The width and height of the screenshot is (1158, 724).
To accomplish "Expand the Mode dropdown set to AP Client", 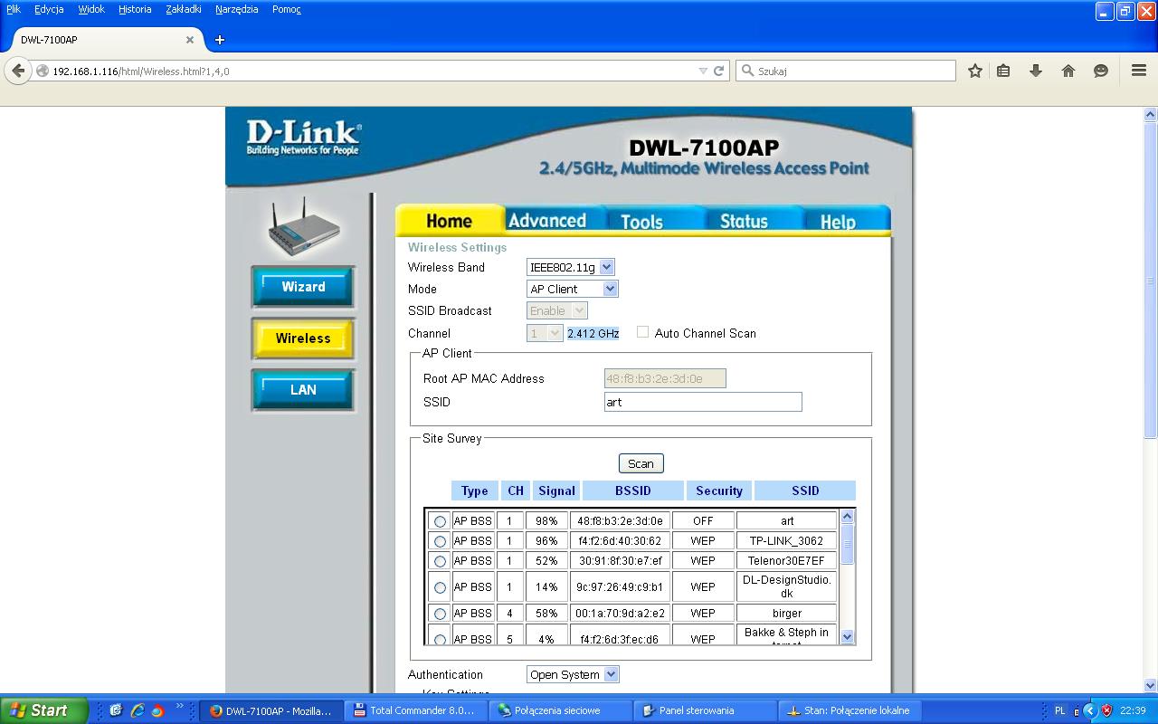I will point(573,289).
